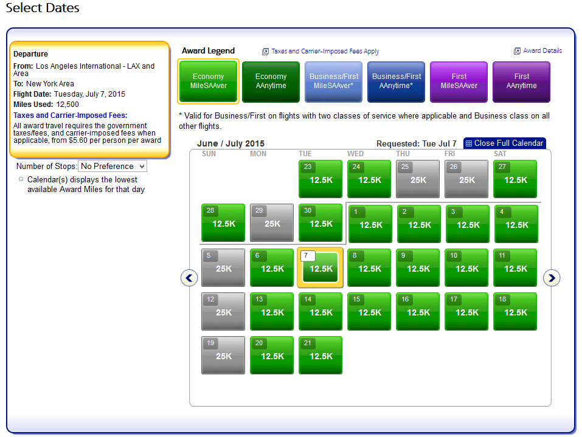Select First MileSAAver award type
This screenshot has width=582, height=437.
click(x=459, y=81)
